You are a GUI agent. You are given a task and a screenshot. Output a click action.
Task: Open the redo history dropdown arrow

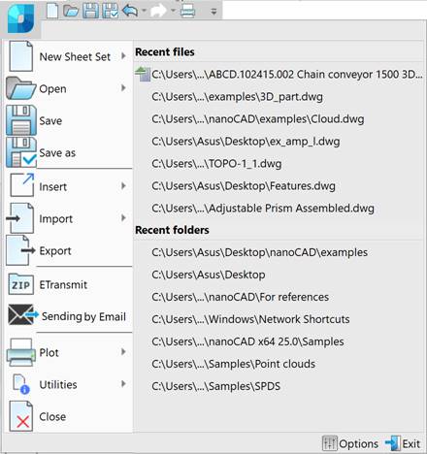173,11
